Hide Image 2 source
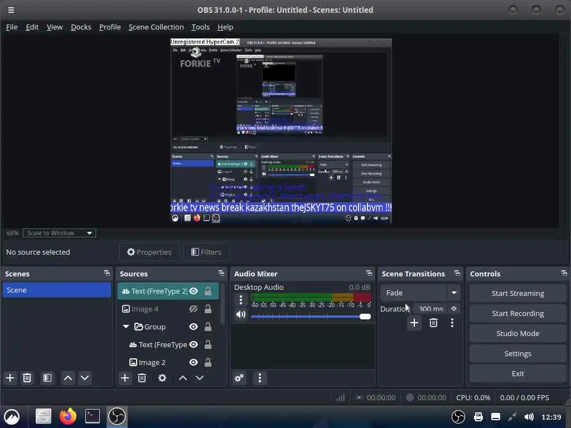This screenshot has width=571, height=428. point(193,362)
